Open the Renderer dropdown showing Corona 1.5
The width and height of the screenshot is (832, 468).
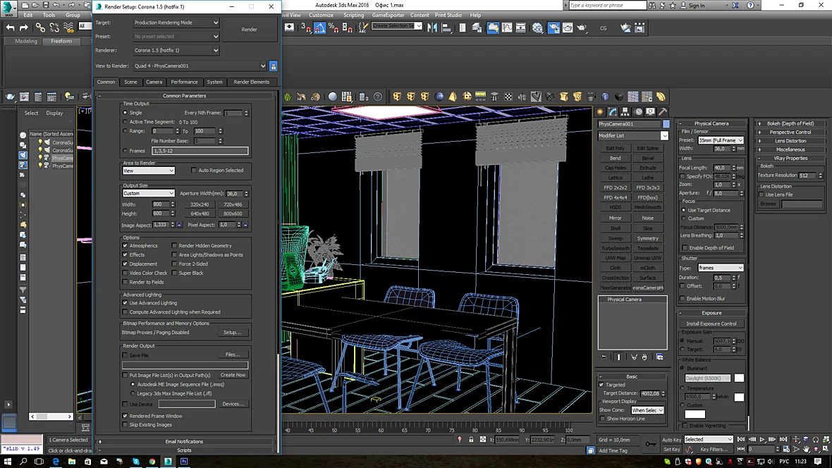pyautogui.click(x=176, y=51)
